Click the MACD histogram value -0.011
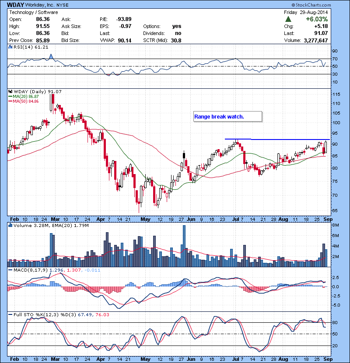This screenshot has width=350, height=363. pyautogui.click(x=92, y=270)
